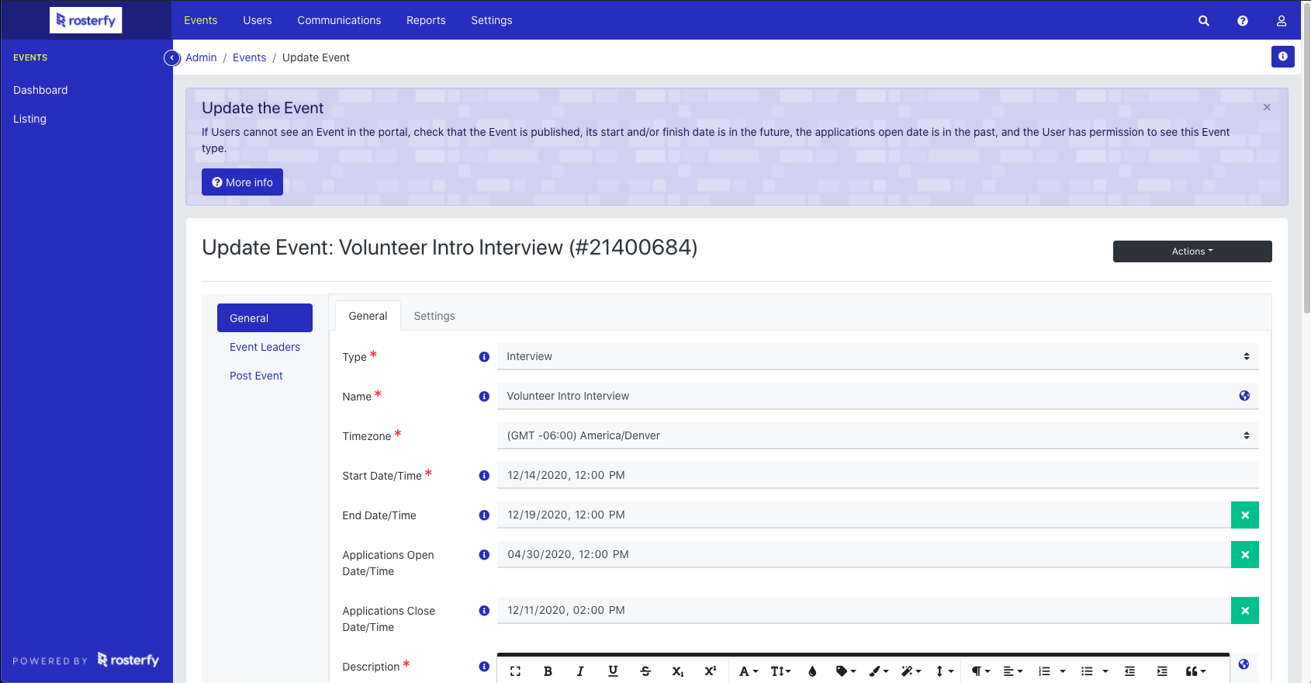
Task: Open the search icon in top bar
Action: tap(1203, 21)
